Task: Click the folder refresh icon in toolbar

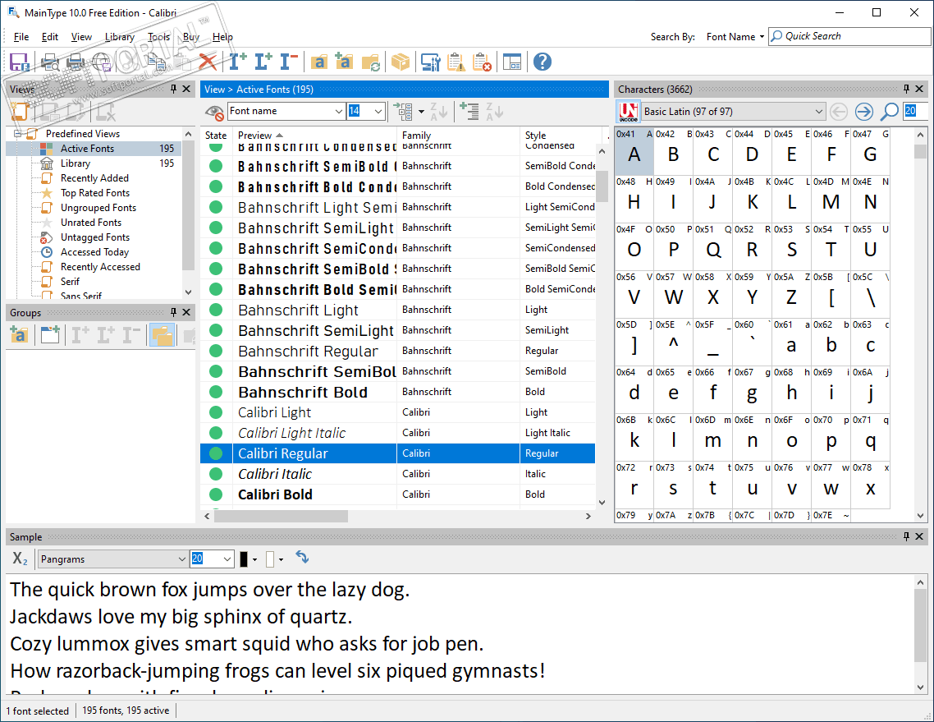Action: tap(370, 62)
